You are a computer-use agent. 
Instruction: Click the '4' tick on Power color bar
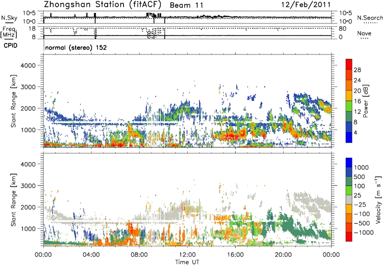(356, 133)
